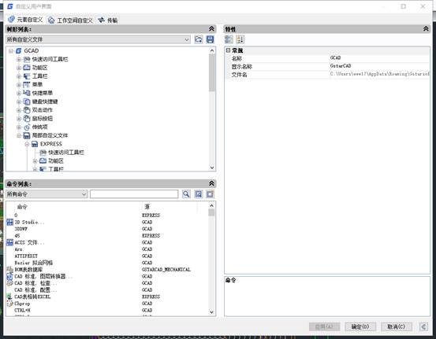
Task: Click the 菜单 node icon
Action: (27, 85)
